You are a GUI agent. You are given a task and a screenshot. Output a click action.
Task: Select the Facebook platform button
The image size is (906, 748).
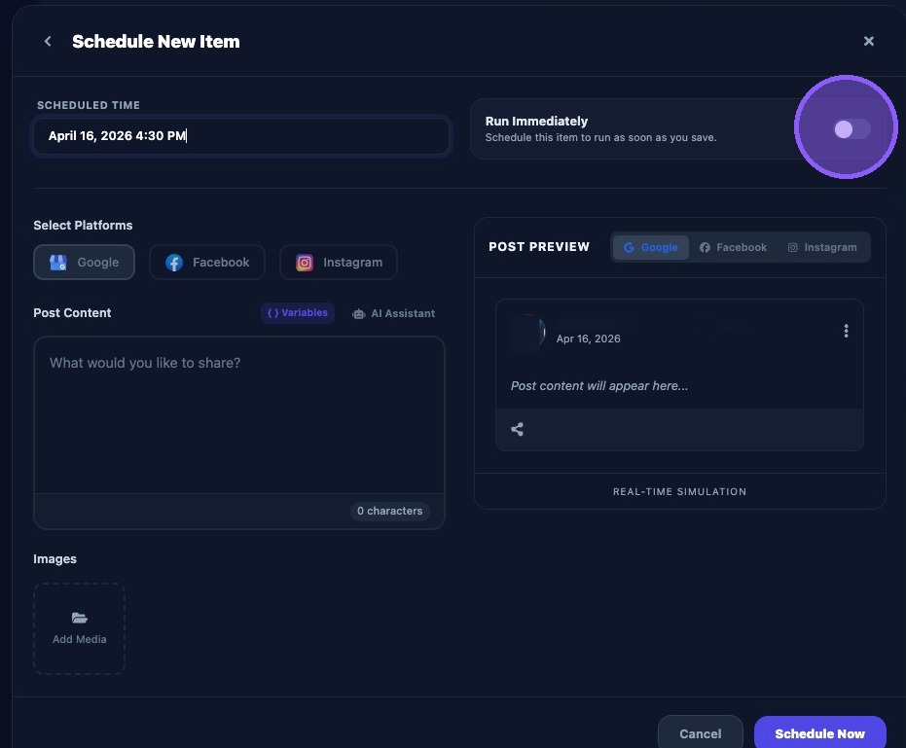207,263
